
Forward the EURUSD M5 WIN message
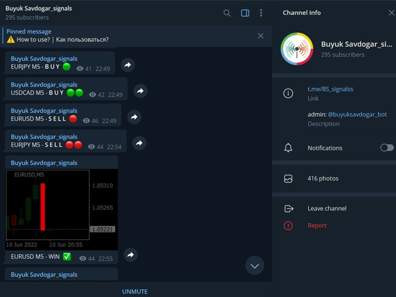(x=131, y=255)
